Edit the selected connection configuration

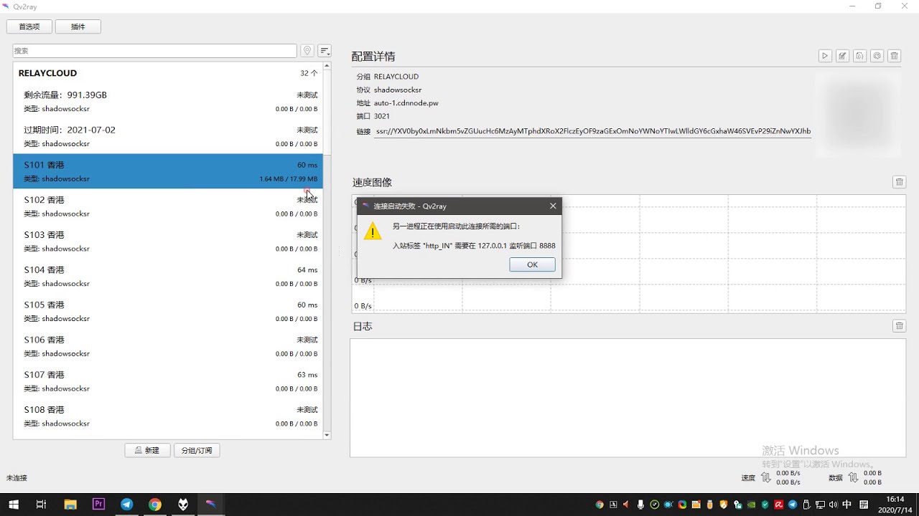[x=842, y=56]
